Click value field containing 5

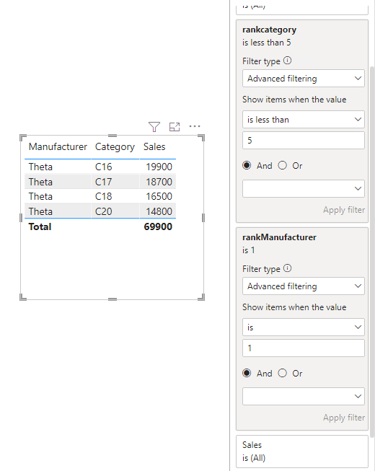[304, 140]
